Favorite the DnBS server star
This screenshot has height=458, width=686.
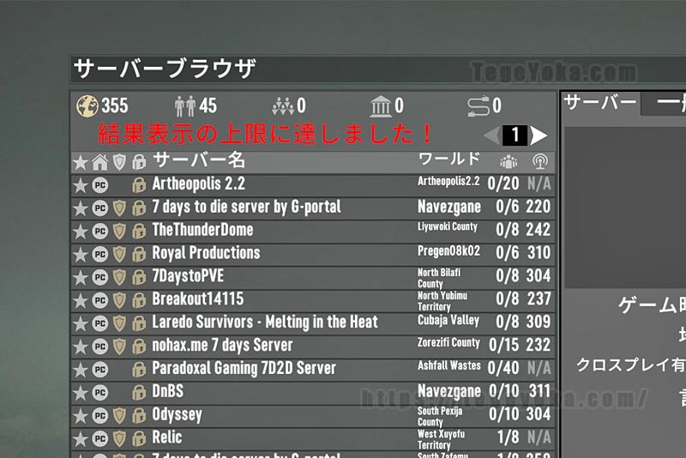pyautogui.click(x=81, y=393)
